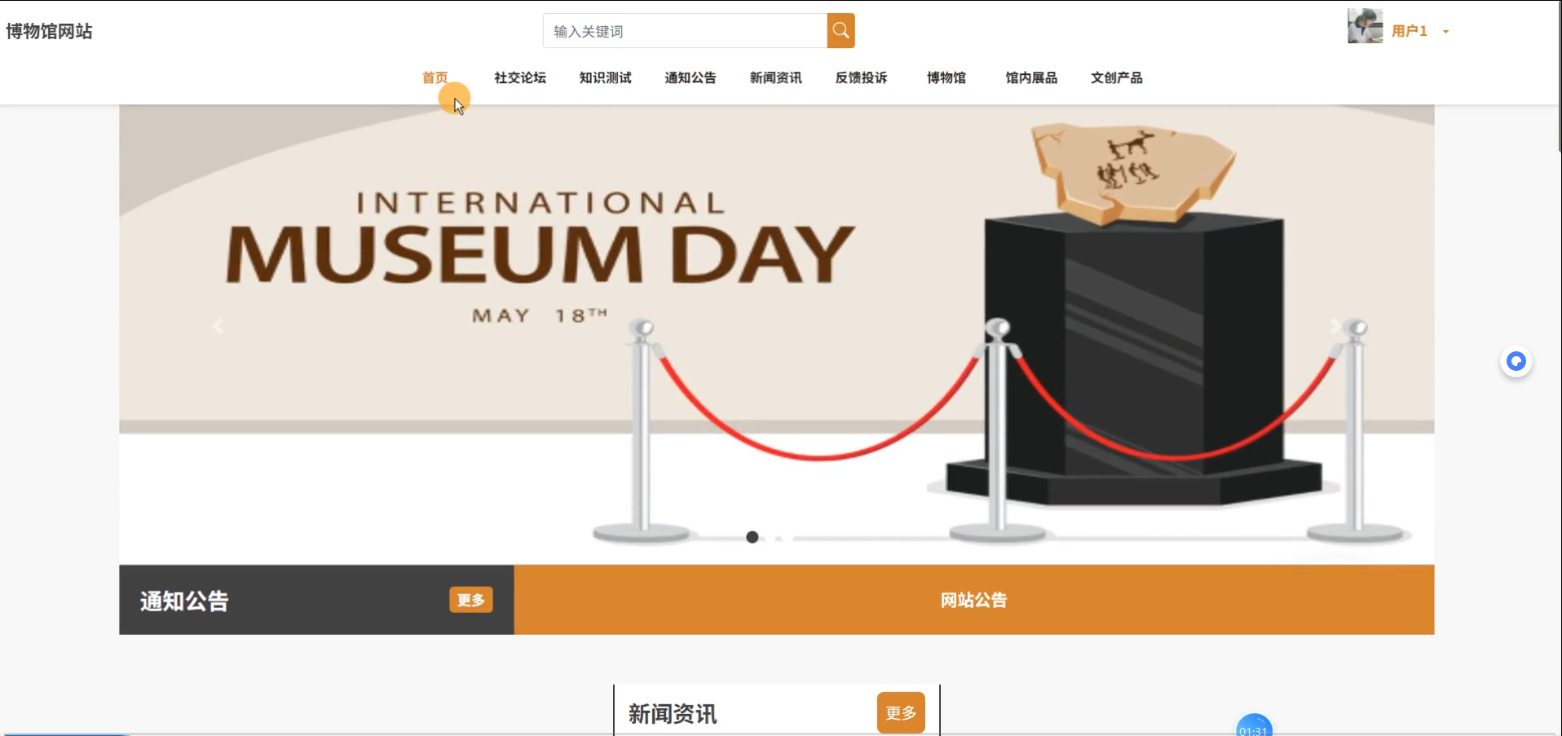This screenshot has height=736, width=1562.
Task: Select the first carousel indicator dot
Action: pyautogui.click(x=752, y=537)
